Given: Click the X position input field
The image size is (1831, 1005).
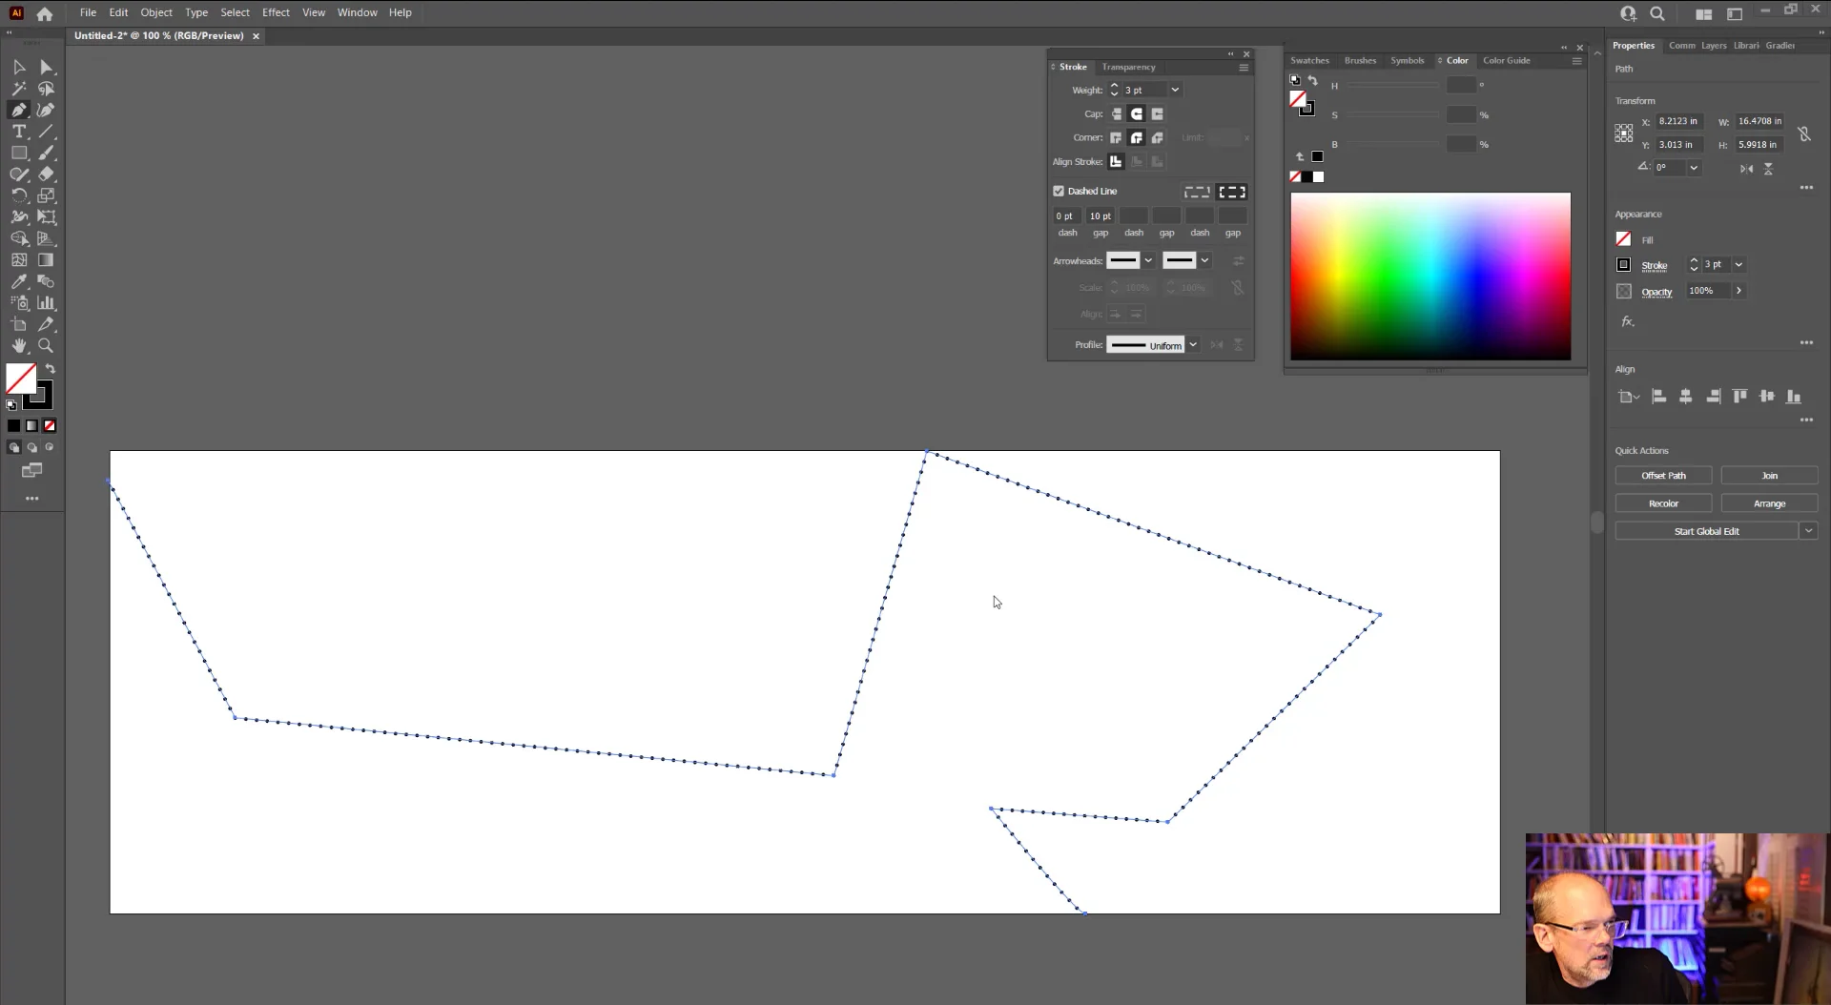Looking at the screenshot, I should click(1679, 121).
